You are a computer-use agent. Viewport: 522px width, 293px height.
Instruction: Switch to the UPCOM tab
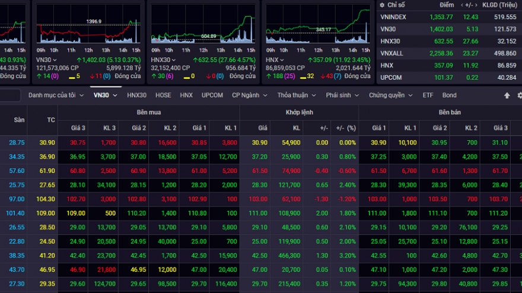[212, 95]
